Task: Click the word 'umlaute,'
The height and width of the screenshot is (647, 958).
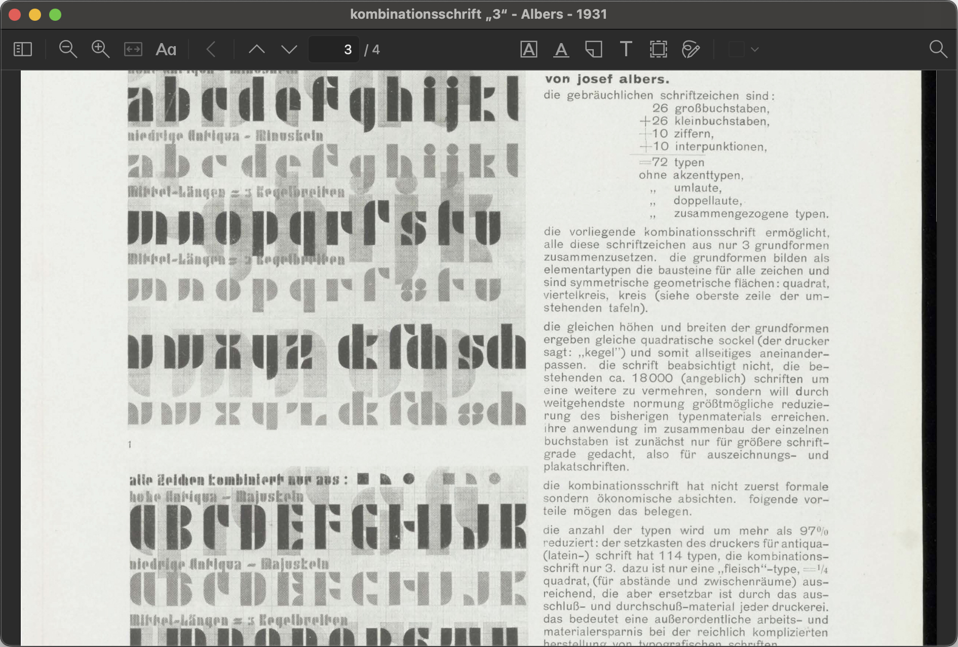Action: 697,188
